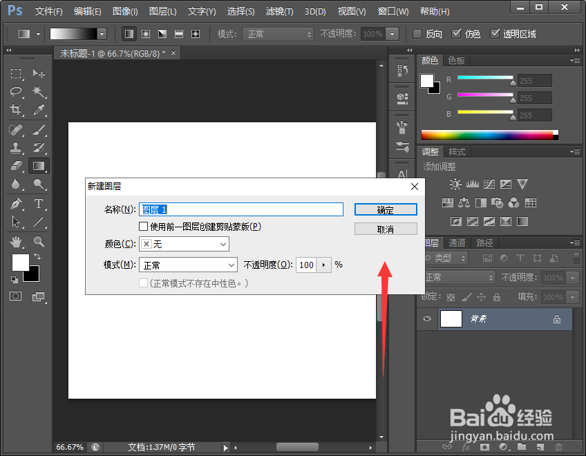Open opacity slider arrow in dialog
The height and width of the screenshot is (456, 586).
tap(323, 265)
